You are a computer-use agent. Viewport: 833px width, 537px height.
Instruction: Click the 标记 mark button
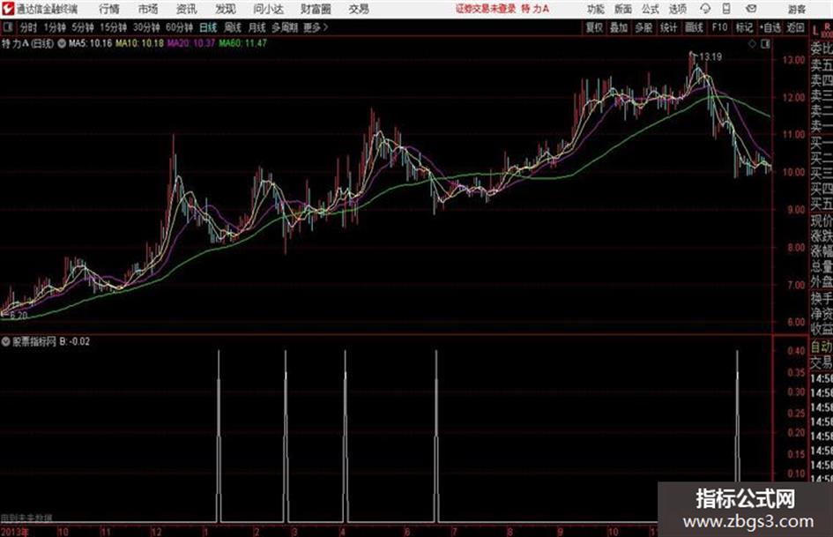744,27
